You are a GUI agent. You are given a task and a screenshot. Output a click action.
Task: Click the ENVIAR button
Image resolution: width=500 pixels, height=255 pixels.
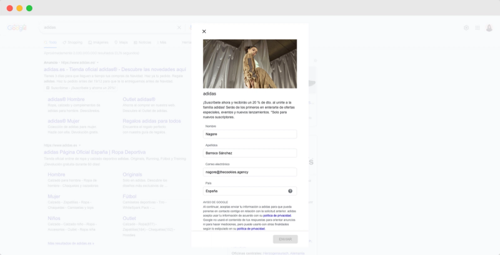[286, 239]
